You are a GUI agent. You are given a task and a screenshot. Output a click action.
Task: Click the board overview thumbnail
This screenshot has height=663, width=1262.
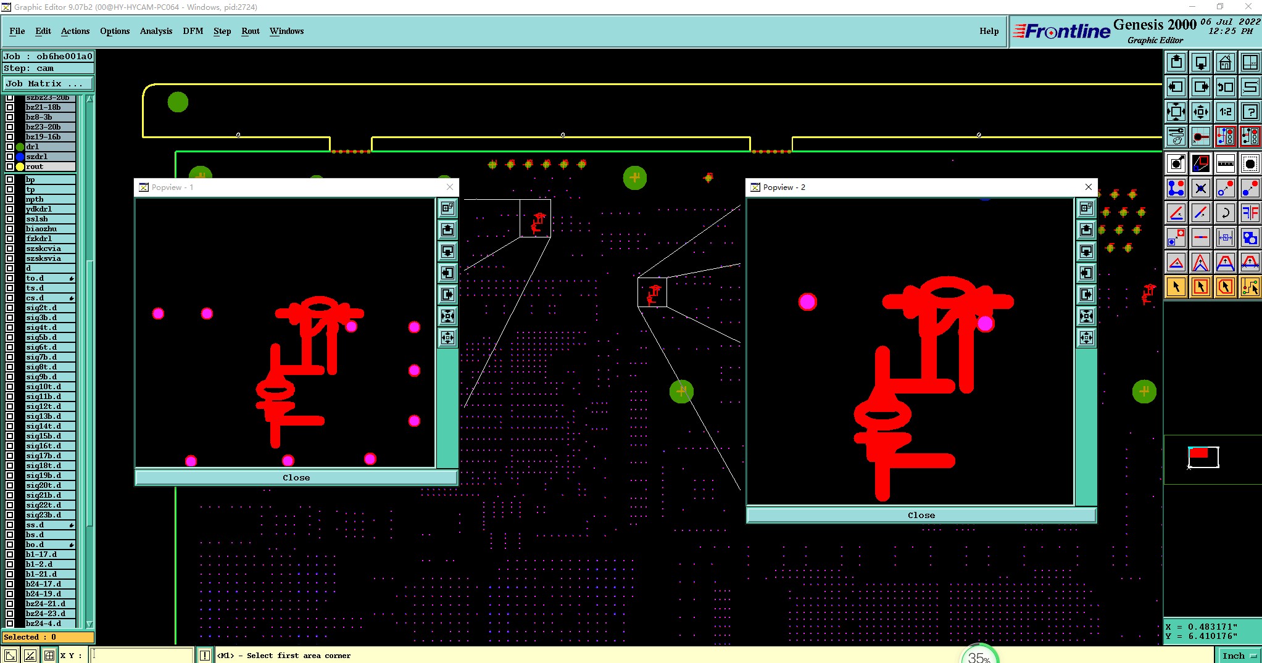[1203, 457]
